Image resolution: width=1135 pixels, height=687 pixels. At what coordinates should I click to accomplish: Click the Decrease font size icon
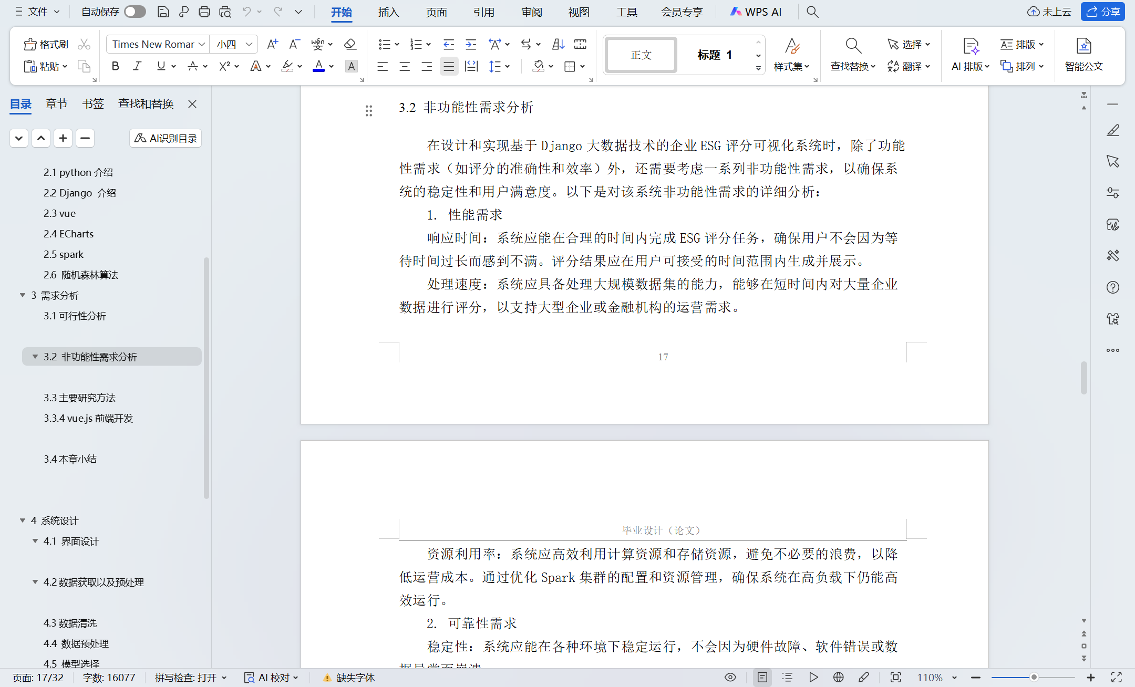(294, 44)
